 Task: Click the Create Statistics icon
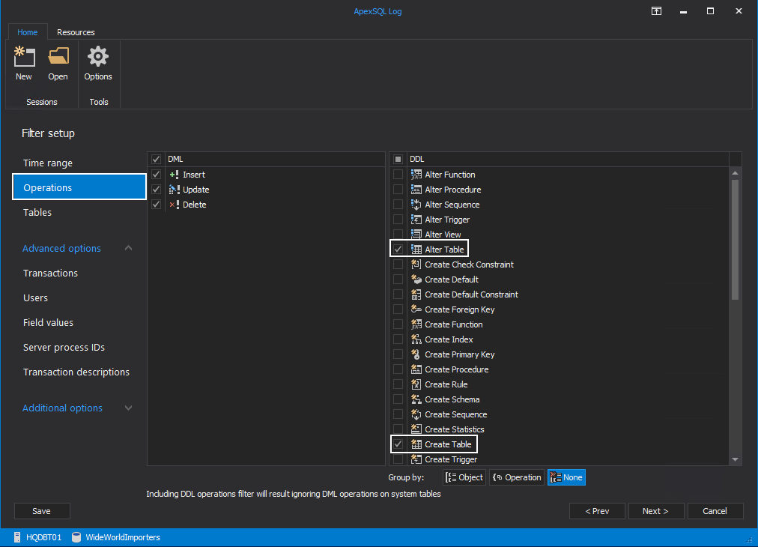pos(416,429)
